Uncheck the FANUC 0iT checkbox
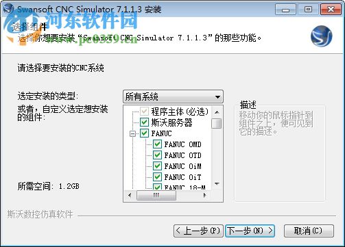 coord(157,177)
